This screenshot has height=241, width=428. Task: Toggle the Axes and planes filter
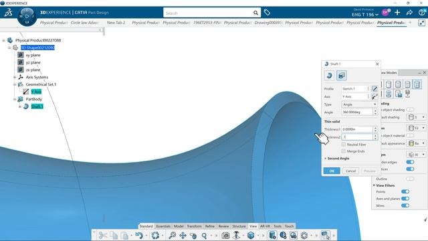[405, 199]
